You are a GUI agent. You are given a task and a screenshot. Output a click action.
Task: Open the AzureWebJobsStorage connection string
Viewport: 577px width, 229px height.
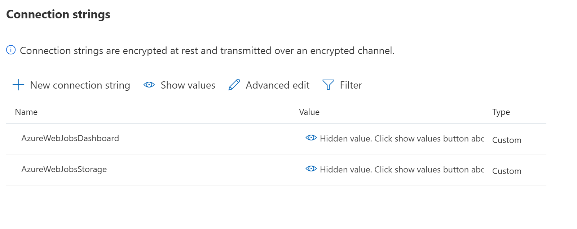(x=64, y=170)
